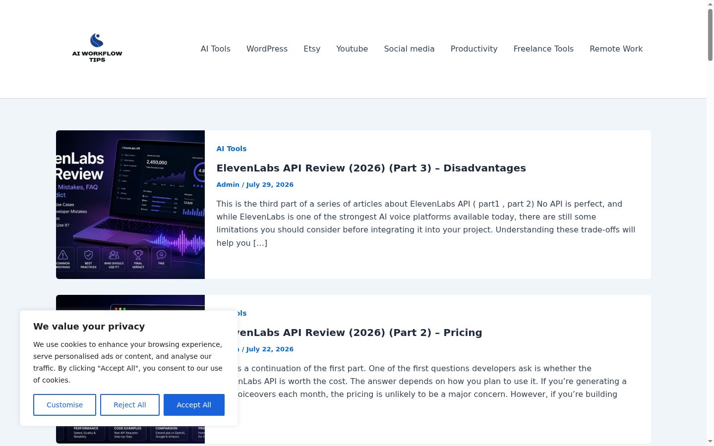Click scrollbar down arrow

coord(710,442)
